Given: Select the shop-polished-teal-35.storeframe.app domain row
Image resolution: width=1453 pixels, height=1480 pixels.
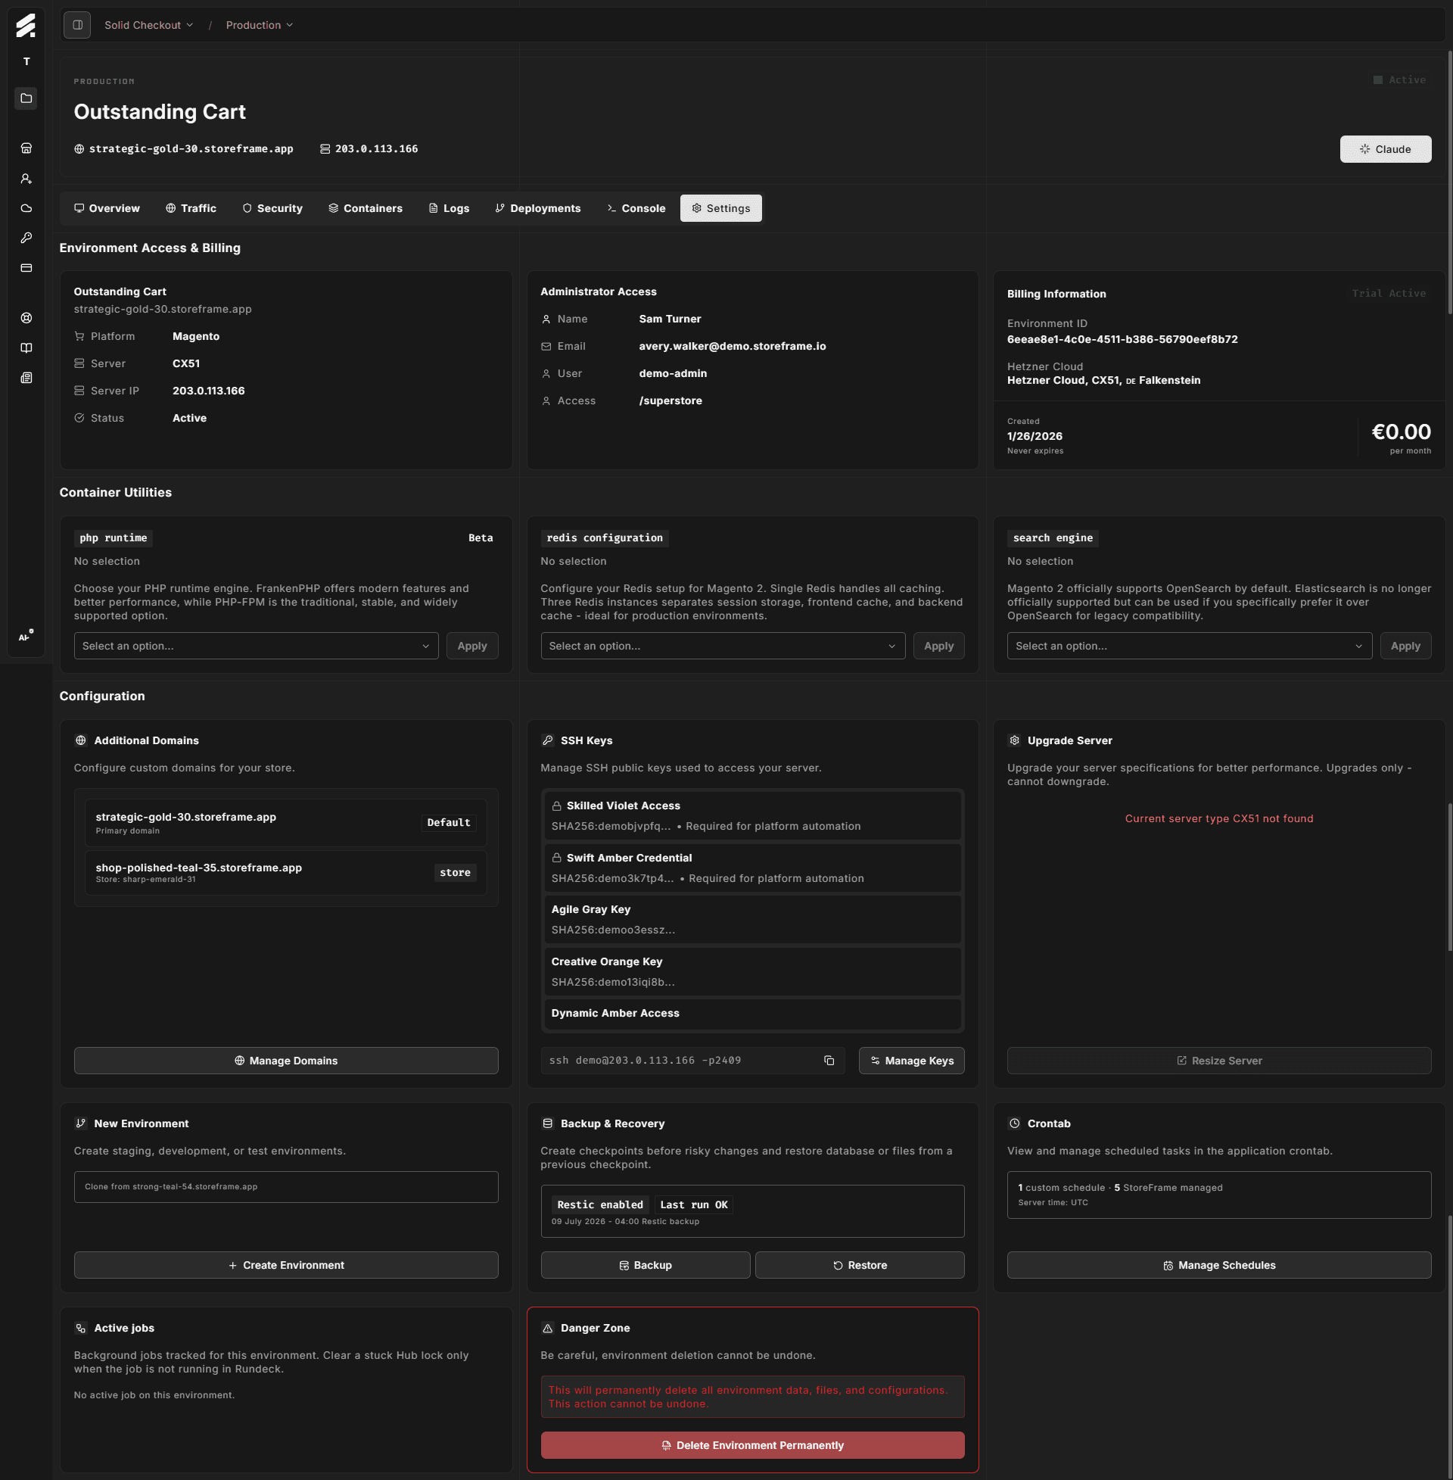Looking at the screenshot, I should click(286, 873).
